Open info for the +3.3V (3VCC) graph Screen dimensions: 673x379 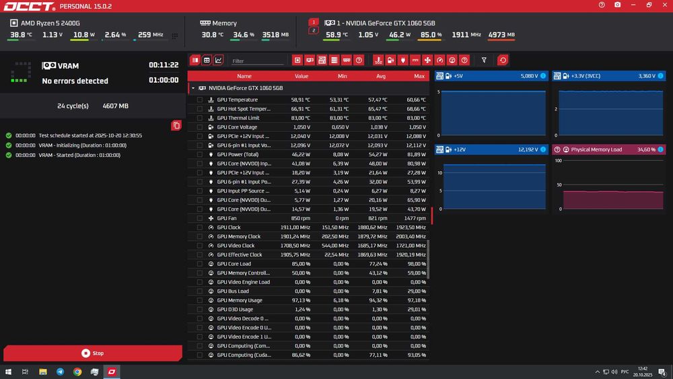[x=661, y=76]
